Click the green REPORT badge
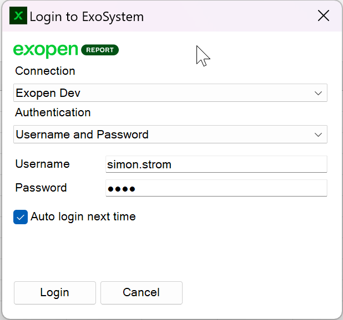The width and height of the screenshot is (343, 320). 100,50
